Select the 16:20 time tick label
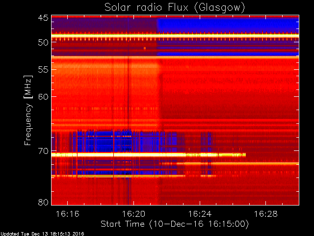 [133, 214]
